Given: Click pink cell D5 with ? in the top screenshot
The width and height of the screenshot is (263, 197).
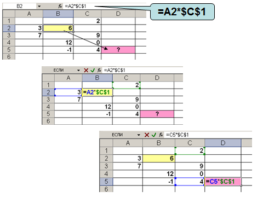Looking at the screenshot, I should (x=118, y=50).
